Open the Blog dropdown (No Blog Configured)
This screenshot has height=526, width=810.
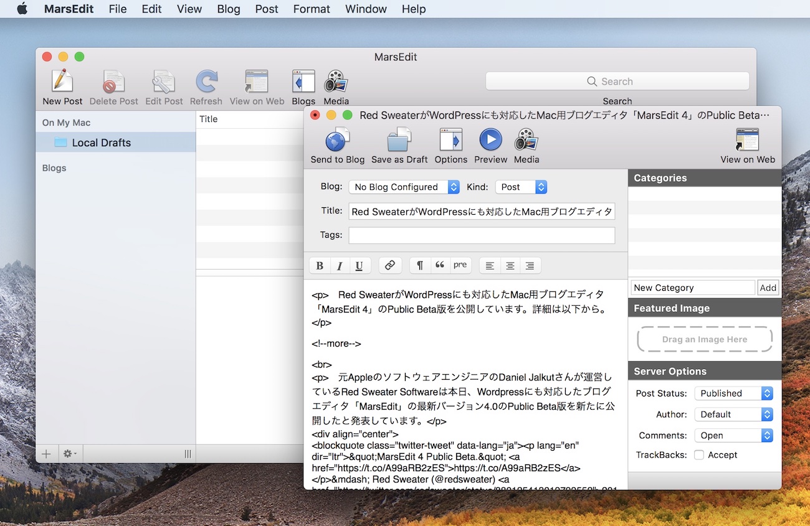[404, 187]
